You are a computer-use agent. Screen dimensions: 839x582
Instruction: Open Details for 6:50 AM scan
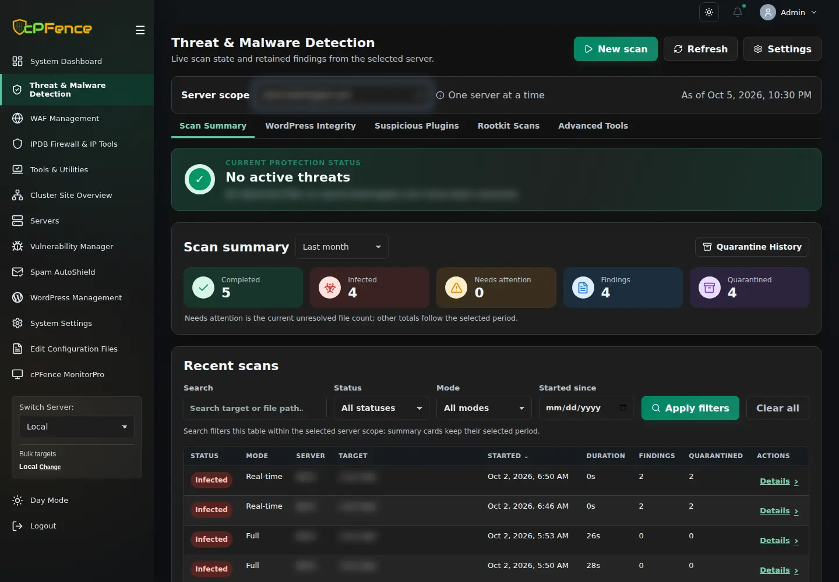pos(779,481)
